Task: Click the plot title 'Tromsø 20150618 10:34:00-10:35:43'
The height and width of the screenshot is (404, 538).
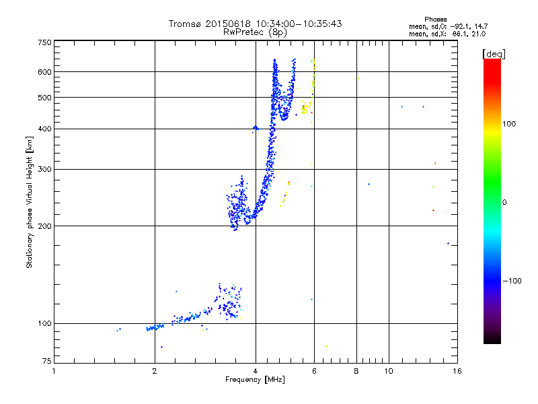Action: (x=255, y=24)
